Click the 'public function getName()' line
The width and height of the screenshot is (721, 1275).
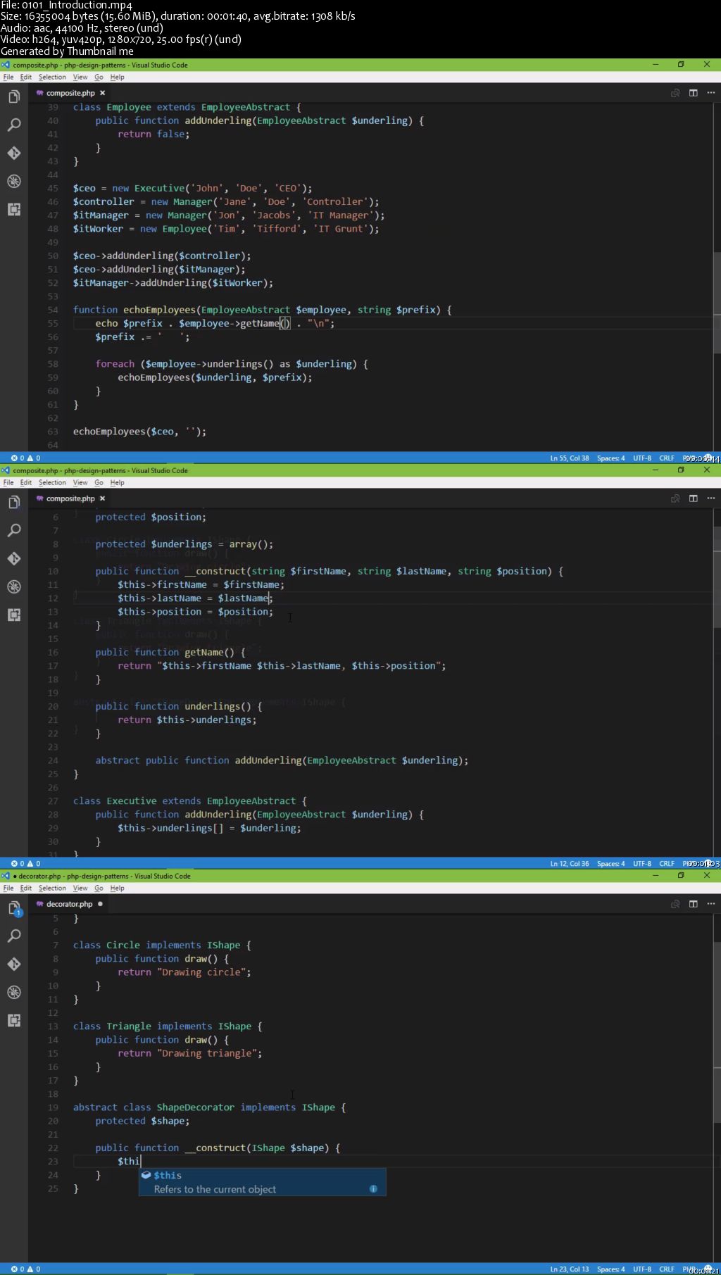coord(170,652)
